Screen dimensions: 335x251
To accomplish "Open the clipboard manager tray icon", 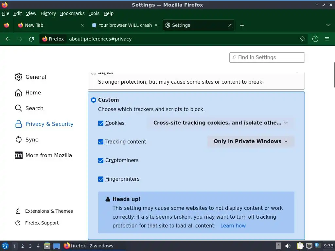I will pyautogui.click(x=300, y=246).
